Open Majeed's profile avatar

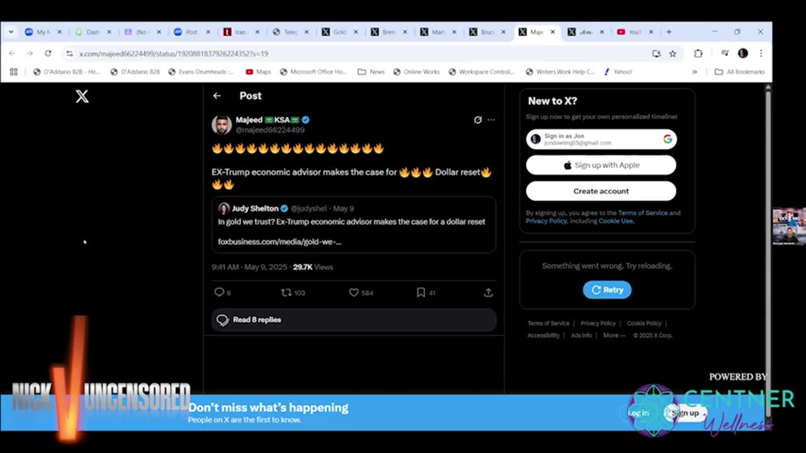[x=222, y=125]
